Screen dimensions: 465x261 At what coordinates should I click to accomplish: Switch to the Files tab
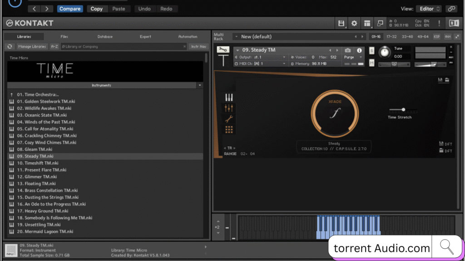point(64,37)
